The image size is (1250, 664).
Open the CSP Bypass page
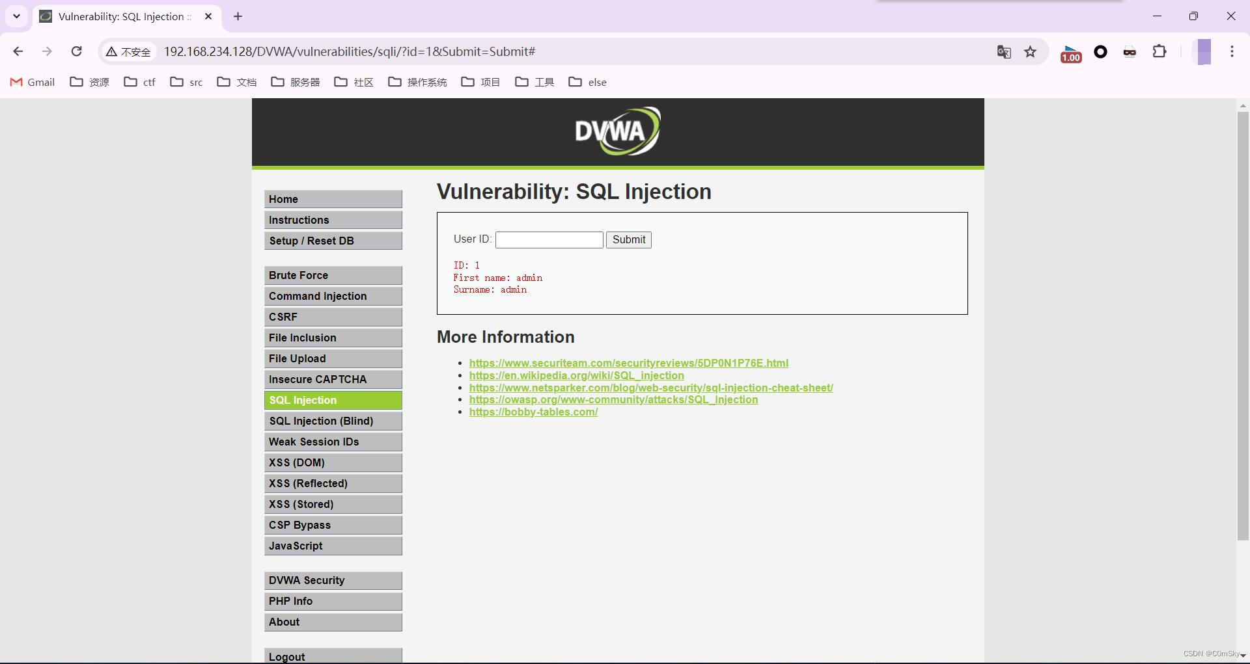(x=333, y=525)
